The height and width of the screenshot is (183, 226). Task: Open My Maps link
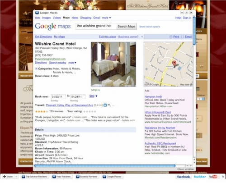click(59, 37)
